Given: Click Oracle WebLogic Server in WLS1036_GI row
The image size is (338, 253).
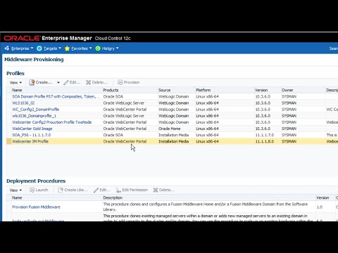Looking at the screenshot, I should pyautogui.click(x=124, y=103).
